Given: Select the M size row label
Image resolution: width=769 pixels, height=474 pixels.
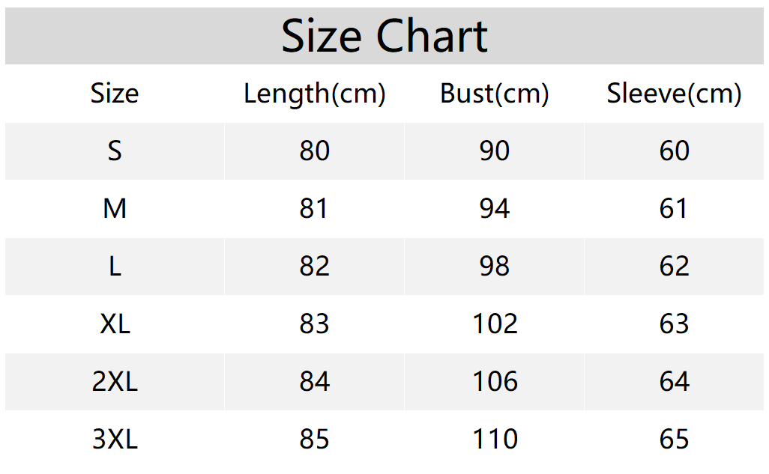Looking at the screenshot, I should point(115,209).
